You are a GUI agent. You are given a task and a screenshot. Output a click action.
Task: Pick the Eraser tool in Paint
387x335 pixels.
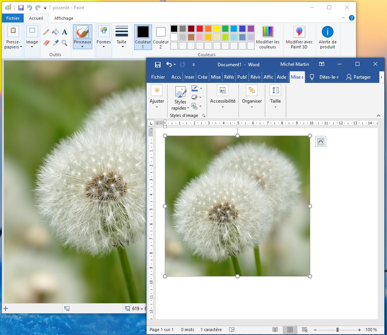(x=46, y=43)
